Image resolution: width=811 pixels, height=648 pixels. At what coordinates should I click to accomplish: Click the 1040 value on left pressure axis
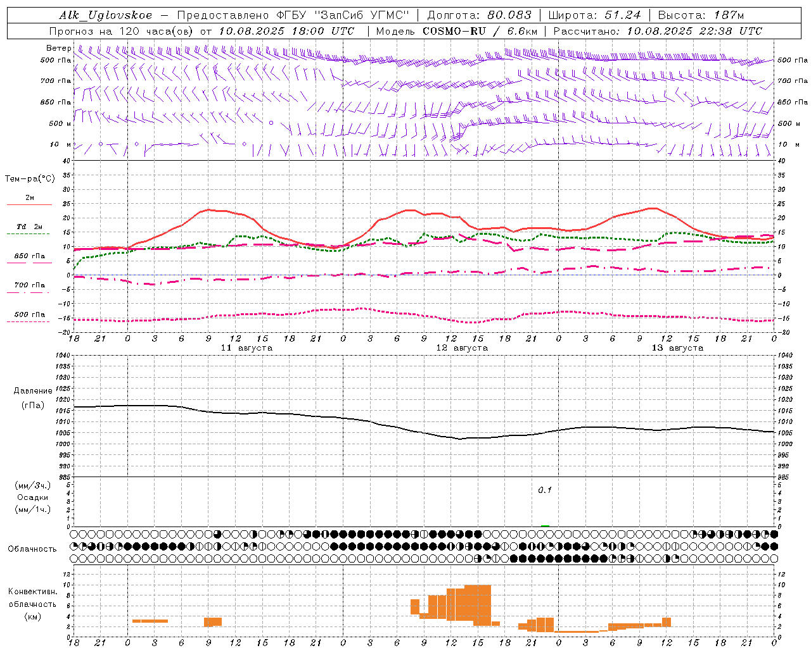62,356
